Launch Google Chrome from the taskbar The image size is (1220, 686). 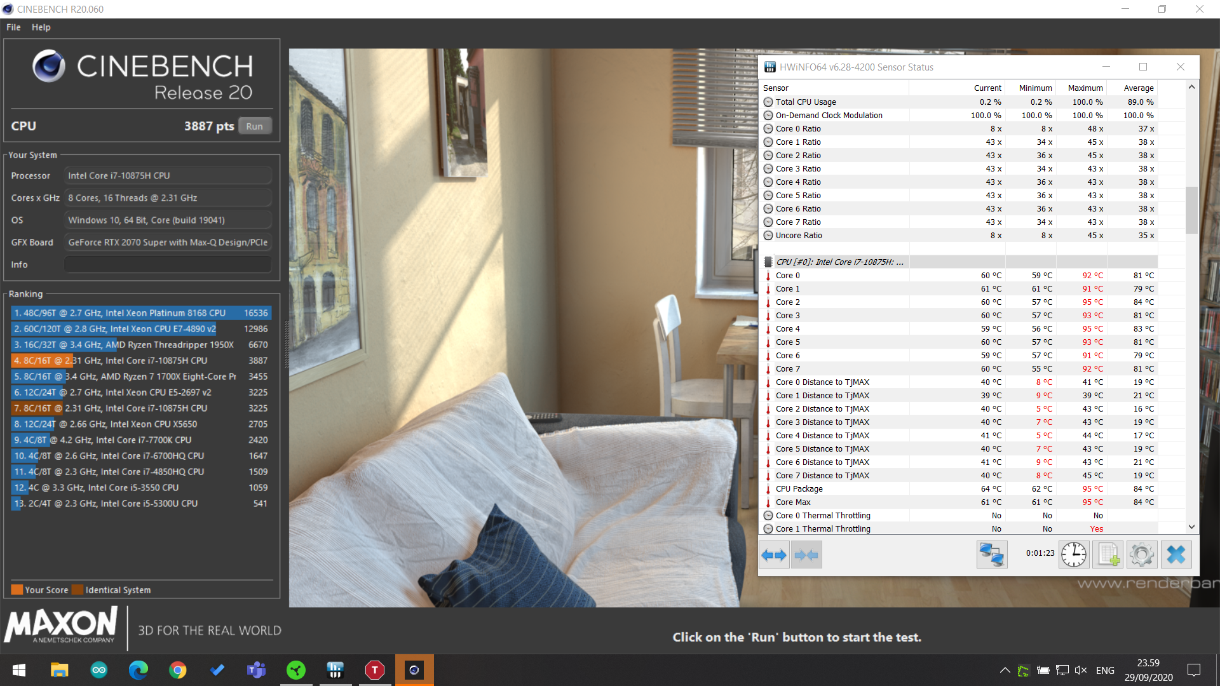[178, 670]
